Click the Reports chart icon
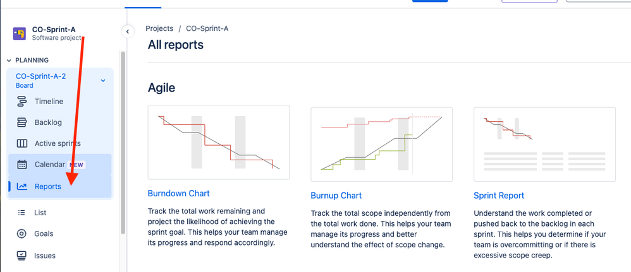Viewport: 631px width, 272px height. coord(21,186)
